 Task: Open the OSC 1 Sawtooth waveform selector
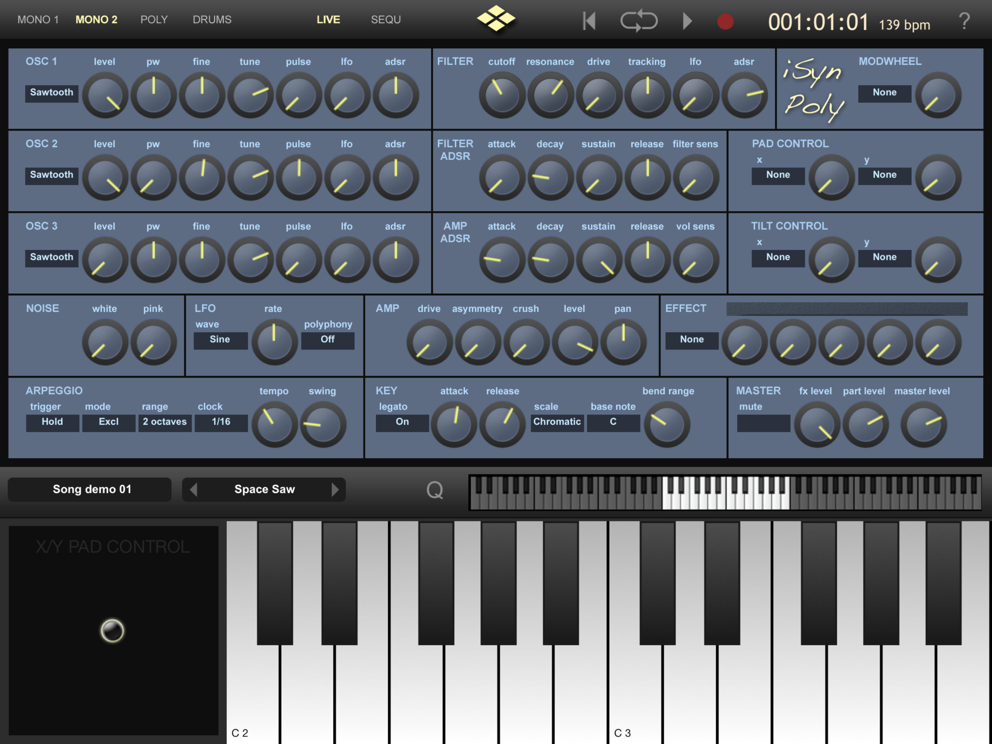(x=52, y=93)
